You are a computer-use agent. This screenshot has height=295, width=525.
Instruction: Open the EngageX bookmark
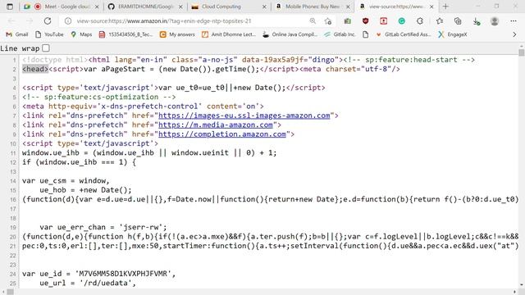point(453,34)
